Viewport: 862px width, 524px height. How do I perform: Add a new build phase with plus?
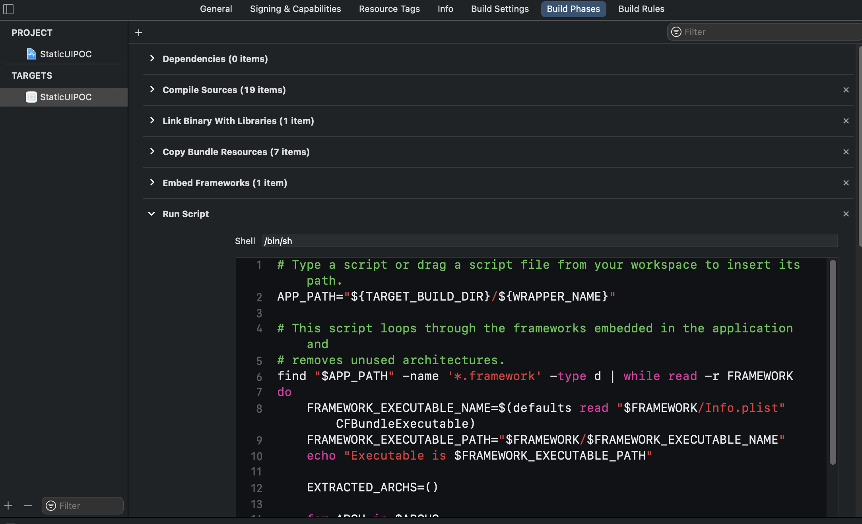pyautogui.click(x=139, y=33)
